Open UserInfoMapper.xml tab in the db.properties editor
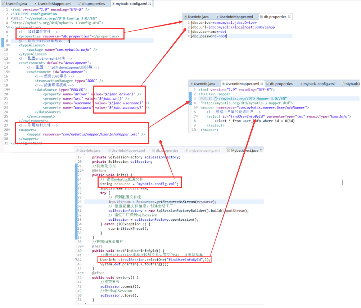361x308 pixels. (x=234, y=17)
